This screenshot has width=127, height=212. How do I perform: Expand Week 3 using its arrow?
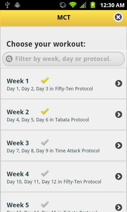coord(119,145)
